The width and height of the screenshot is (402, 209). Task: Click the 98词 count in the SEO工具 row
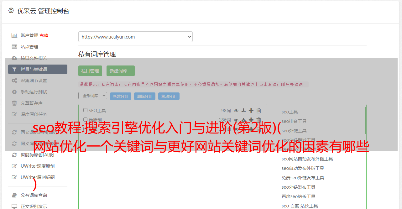(x=226, y=111)
